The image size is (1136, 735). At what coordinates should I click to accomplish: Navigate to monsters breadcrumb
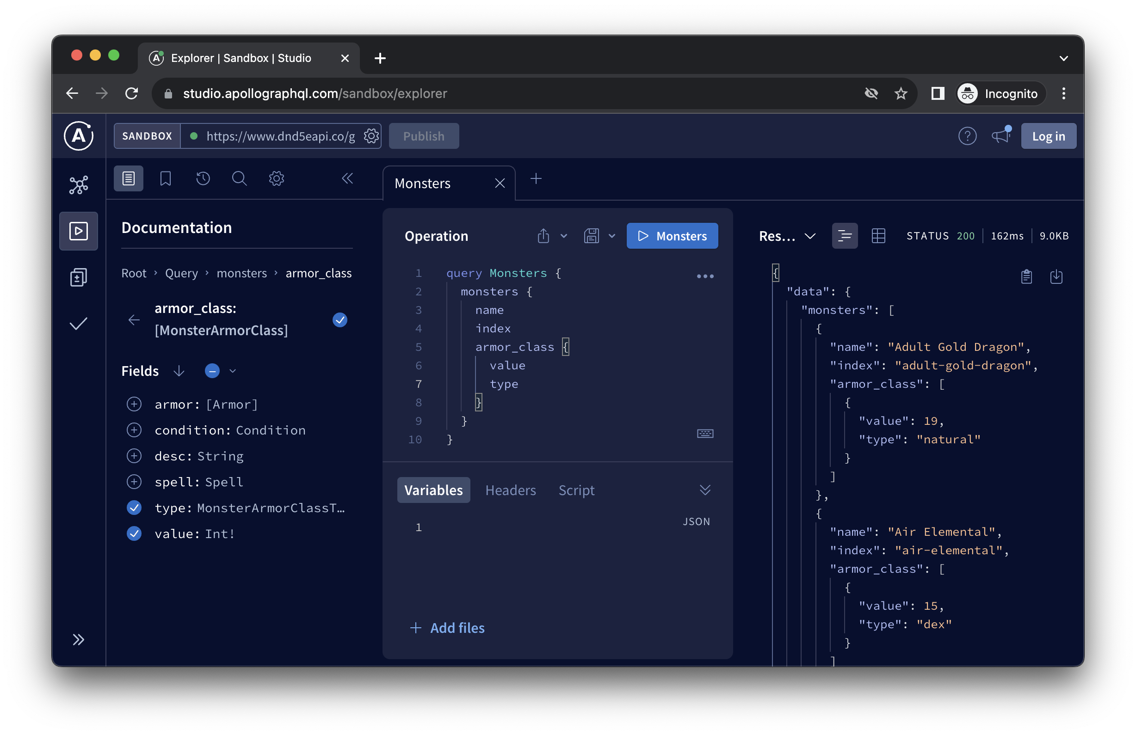[241, 273]
